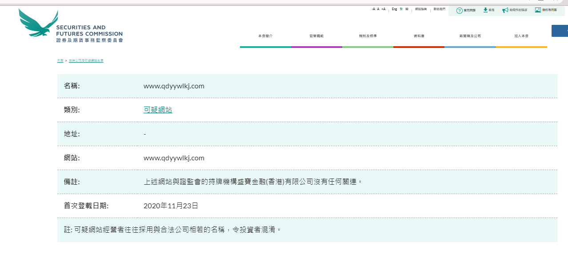Expand the 新聞稿及公布 menu

[x=470, y=36]
